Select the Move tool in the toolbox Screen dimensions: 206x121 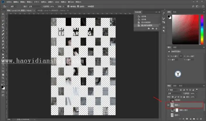[3, 14]
